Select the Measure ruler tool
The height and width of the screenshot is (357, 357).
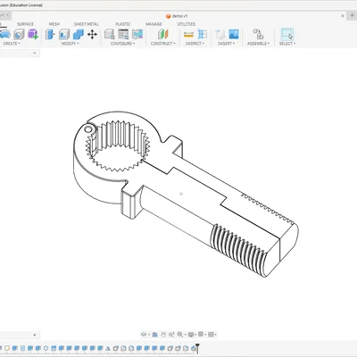(188, 35)
